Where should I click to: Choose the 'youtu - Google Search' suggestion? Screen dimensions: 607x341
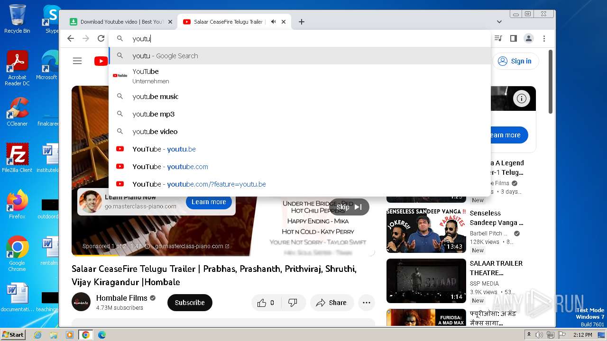click(x=300, y=56)
